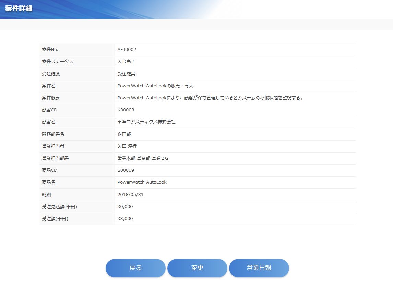Viewport: 393px width, 285px height.
Task: Select product code S00009
Action: coord(126,170)
